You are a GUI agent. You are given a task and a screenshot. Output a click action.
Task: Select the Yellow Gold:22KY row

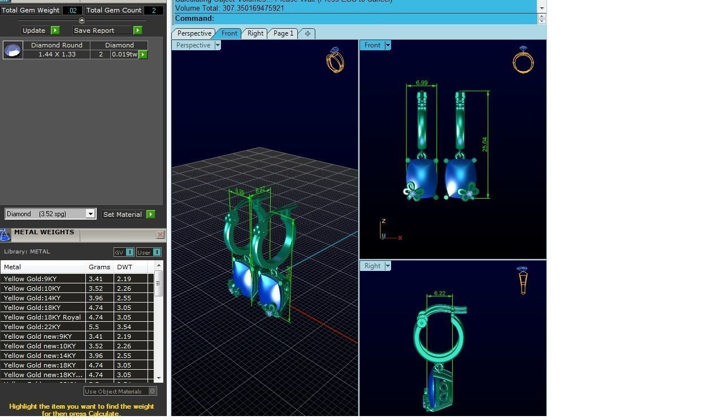77,327
